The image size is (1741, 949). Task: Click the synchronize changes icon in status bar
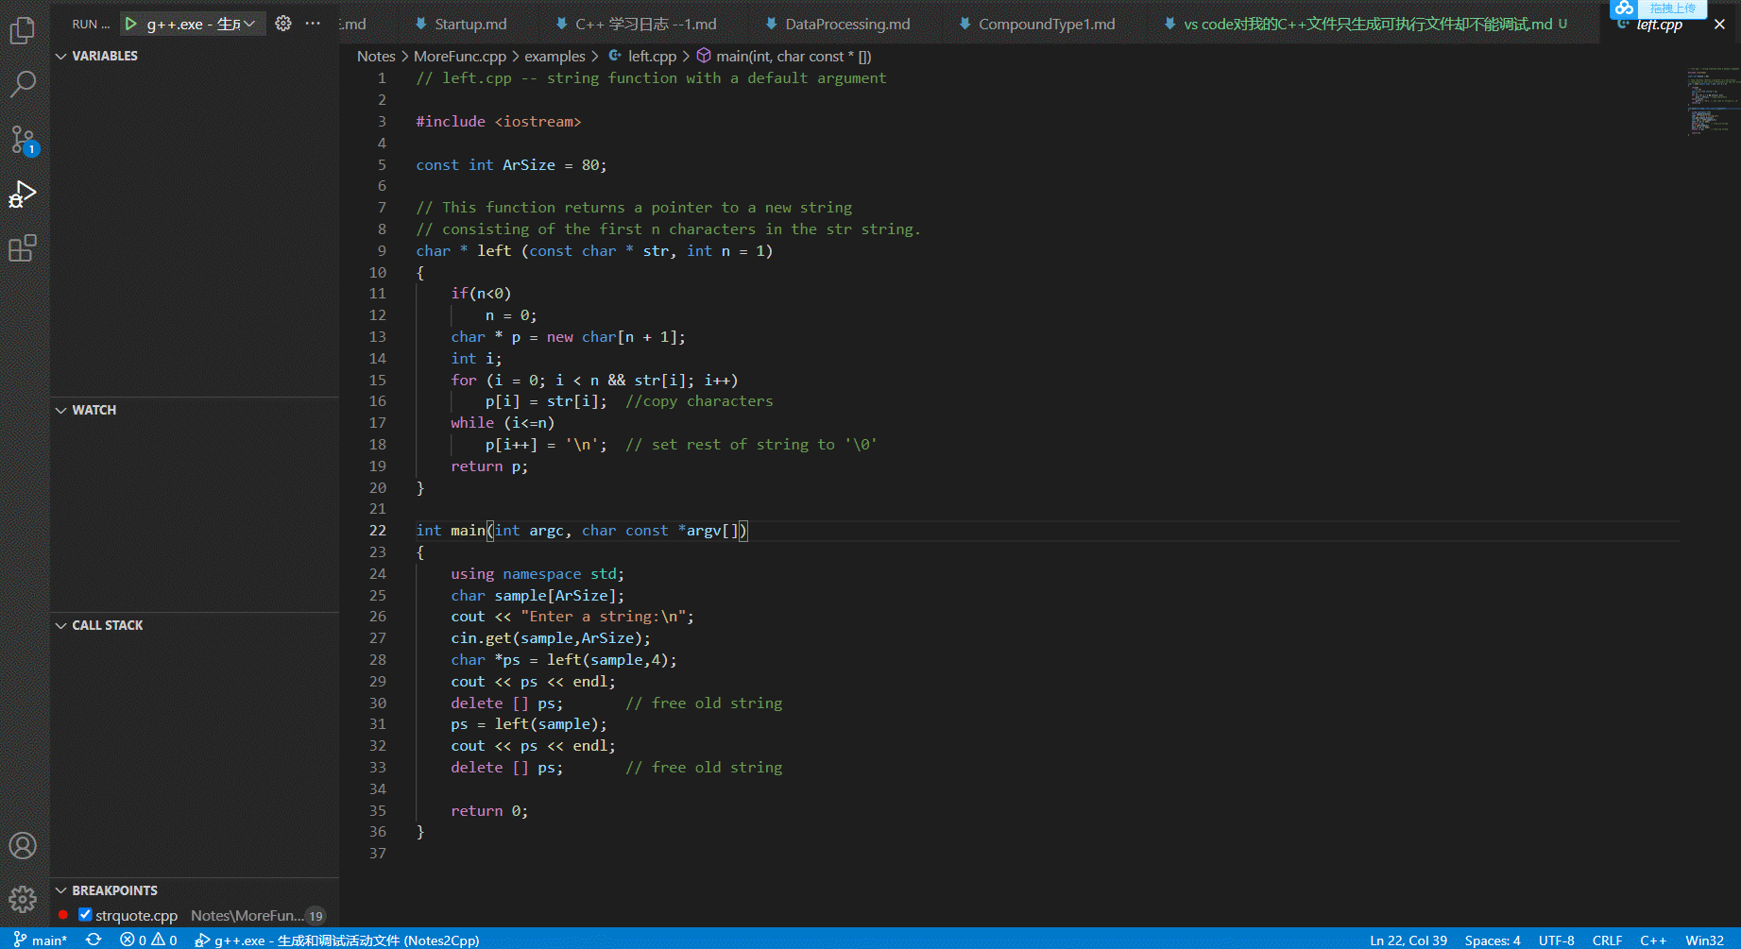point(94,940)
